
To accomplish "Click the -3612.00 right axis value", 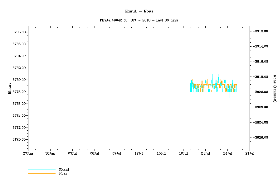I will (x=260, y=31).
